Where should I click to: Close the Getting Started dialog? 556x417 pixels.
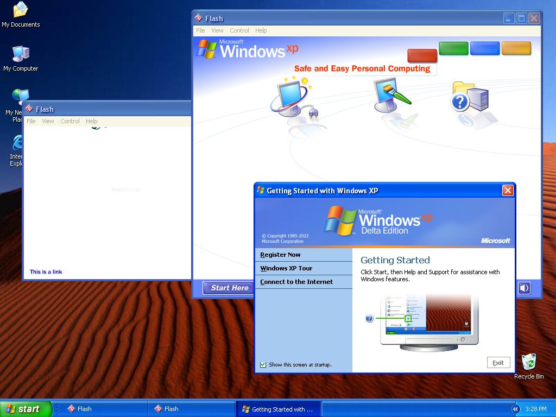tap(508, 191)
